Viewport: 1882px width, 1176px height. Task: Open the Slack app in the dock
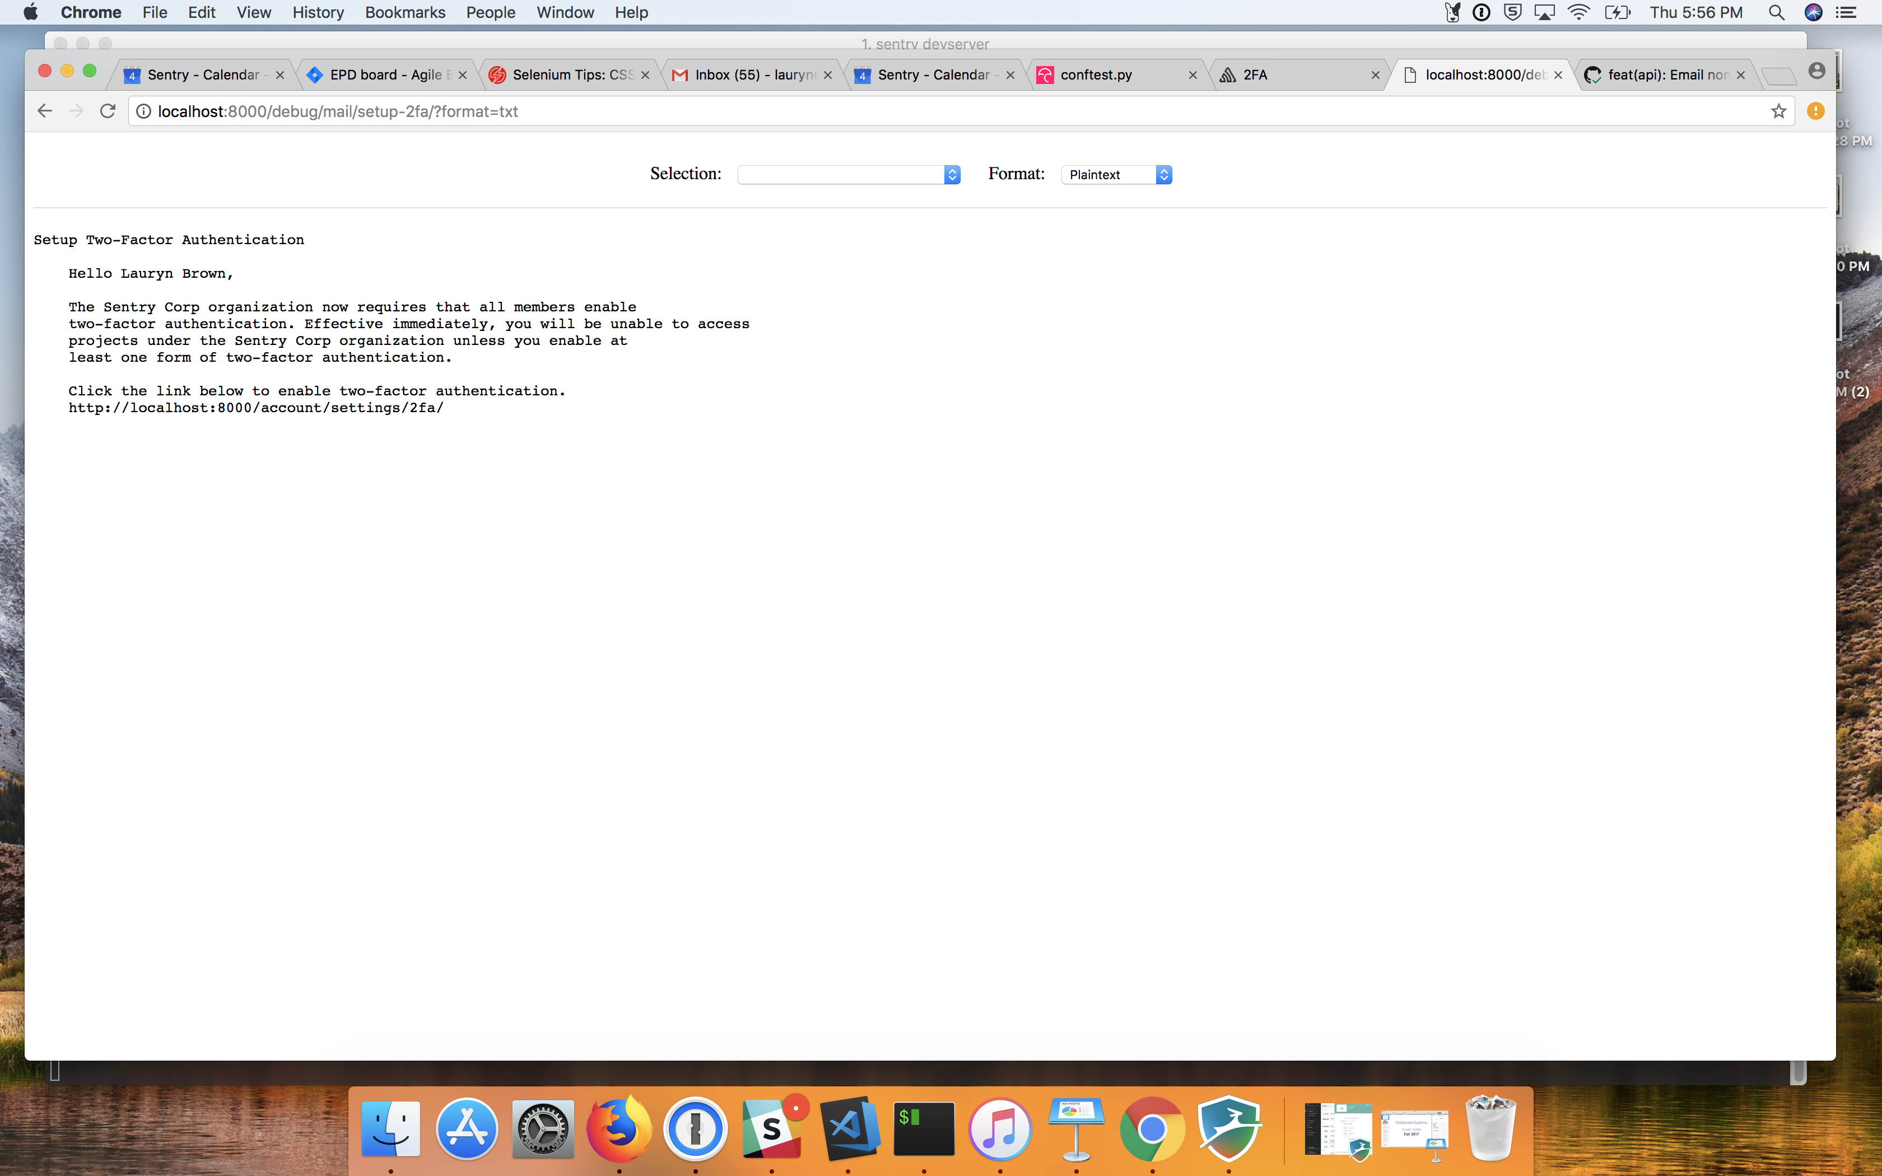771,1128
